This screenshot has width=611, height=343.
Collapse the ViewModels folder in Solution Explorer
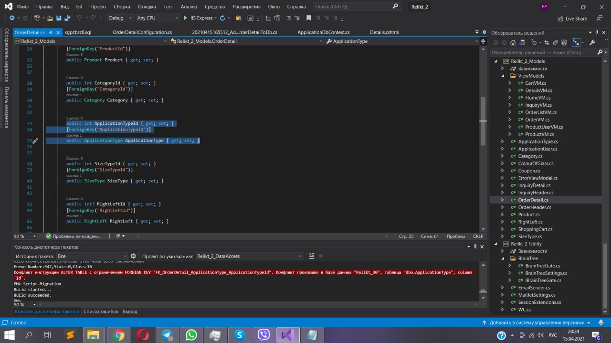click(x=503, y=76)
